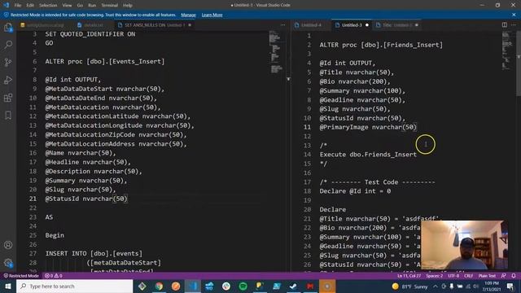The image size is (521, 293).
Task: Open the Search view in activity bar
Action: tap(8, 45)
